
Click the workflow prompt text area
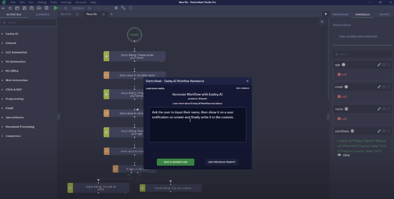coord(197,125)
